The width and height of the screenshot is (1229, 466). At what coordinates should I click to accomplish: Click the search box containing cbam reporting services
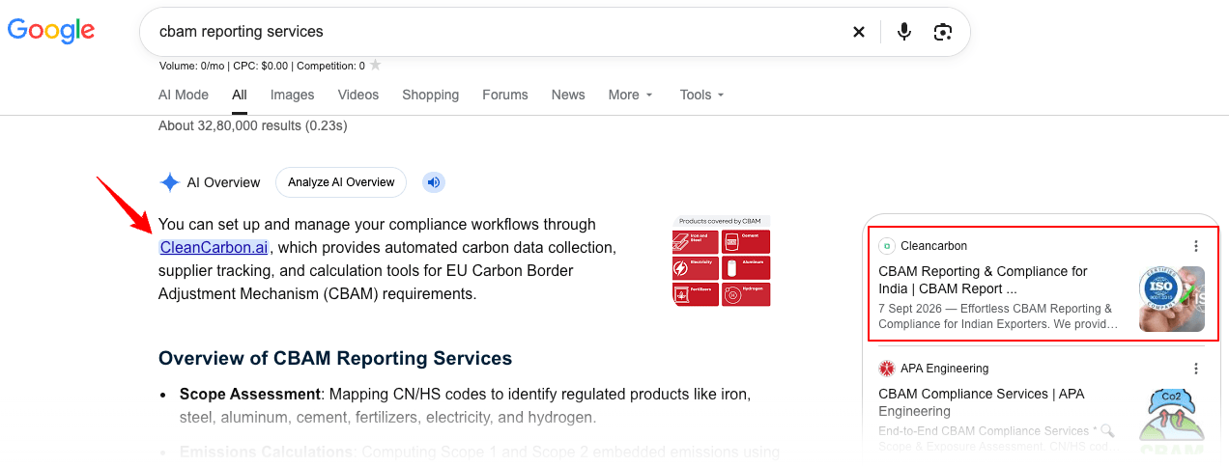pyautogui.click(x=555, y=32)
